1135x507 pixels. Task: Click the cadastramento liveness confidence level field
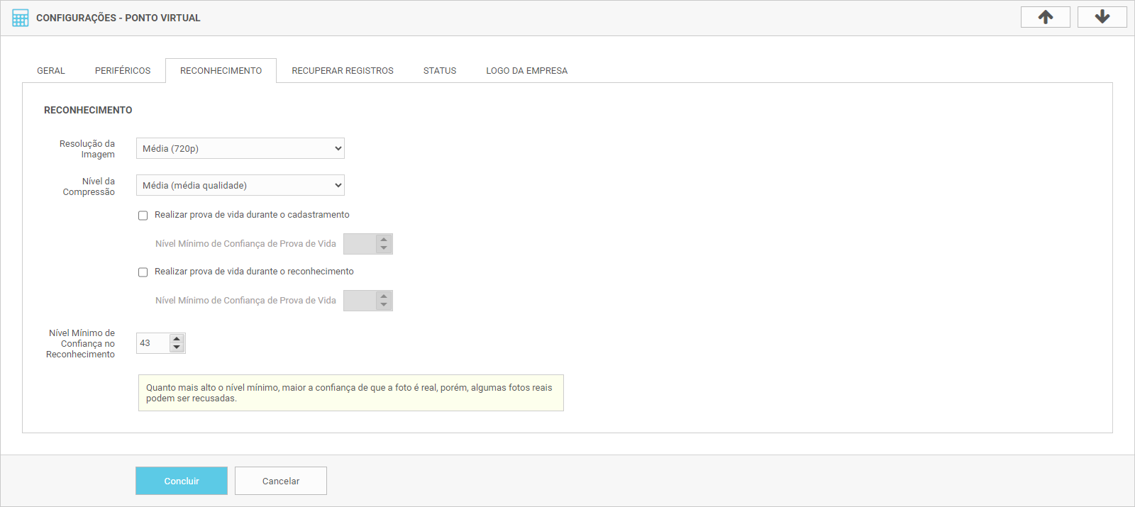point(360,244)
